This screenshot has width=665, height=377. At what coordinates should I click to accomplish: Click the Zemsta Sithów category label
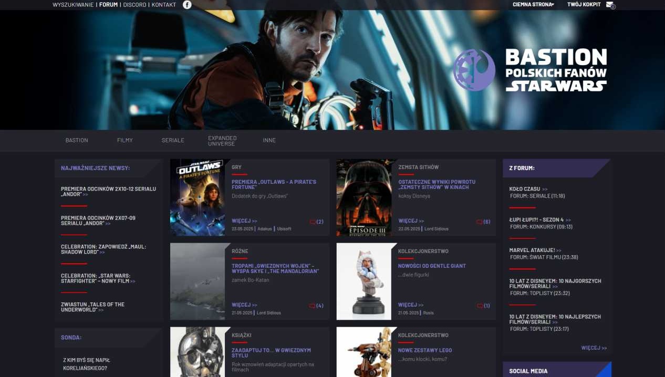(x=418, y=167)
